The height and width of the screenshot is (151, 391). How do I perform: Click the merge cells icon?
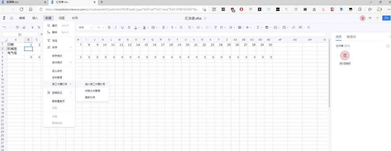coord(208,28)
